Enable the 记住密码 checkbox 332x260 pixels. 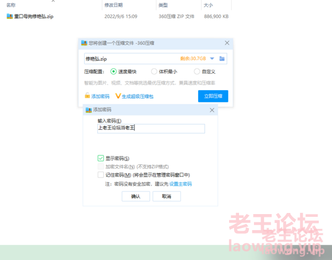[x=100, y=174]
